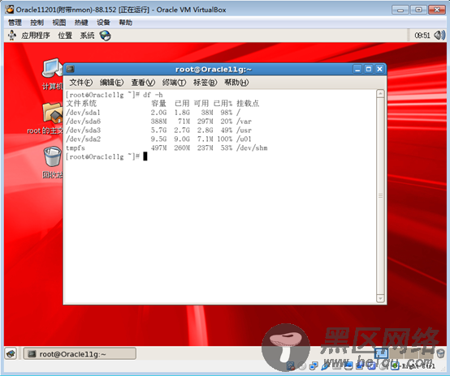The height and width of the screenshot is (376, 450).
Task: Open the terminal 查看(V) menu
Action: (x=143, y=83)
